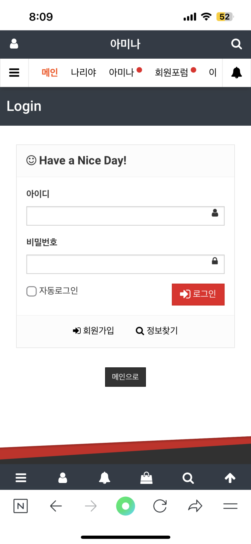Click the 정보찾기 link
The height and width of the screenshot is (544, 251).
click(157, 330)
